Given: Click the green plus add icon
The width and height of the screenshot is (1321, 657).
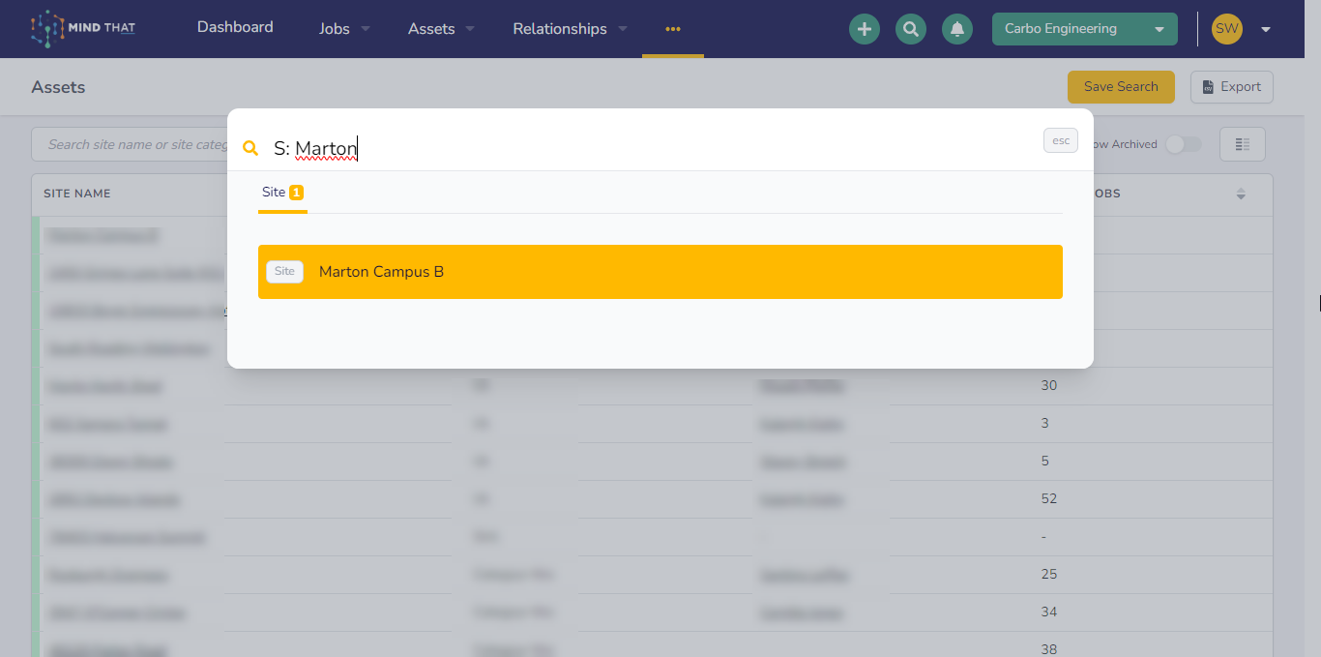Looking at the screenshot, I should (x=865, y=29).
